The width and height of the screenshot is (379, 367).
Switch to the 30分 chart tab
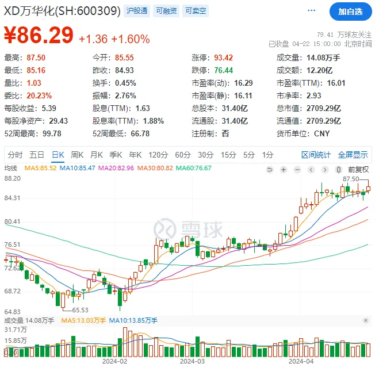(x=206, y=155)
